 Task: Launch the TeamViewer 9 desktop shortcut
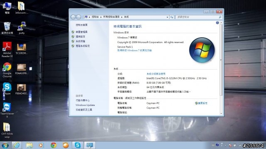point(7,110)
